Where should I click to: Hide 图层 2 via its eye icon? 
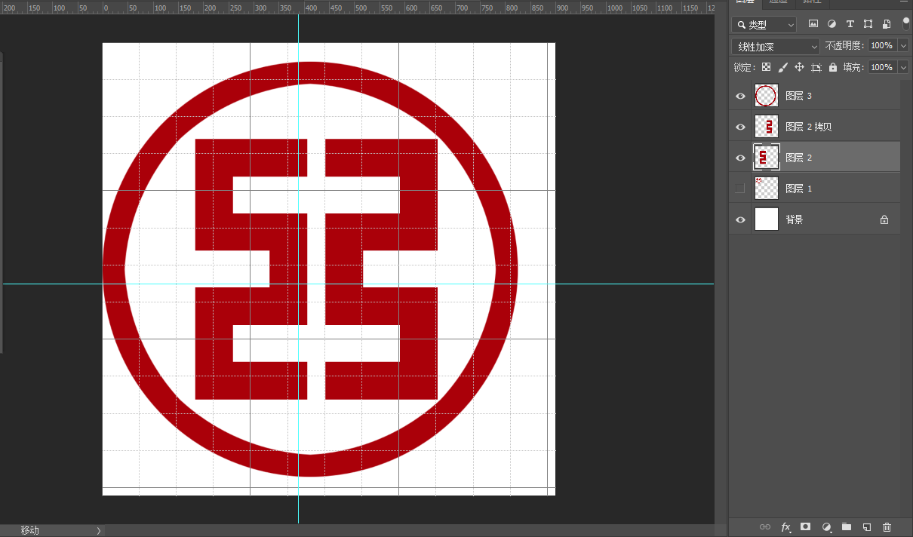[x=740, y=158]
